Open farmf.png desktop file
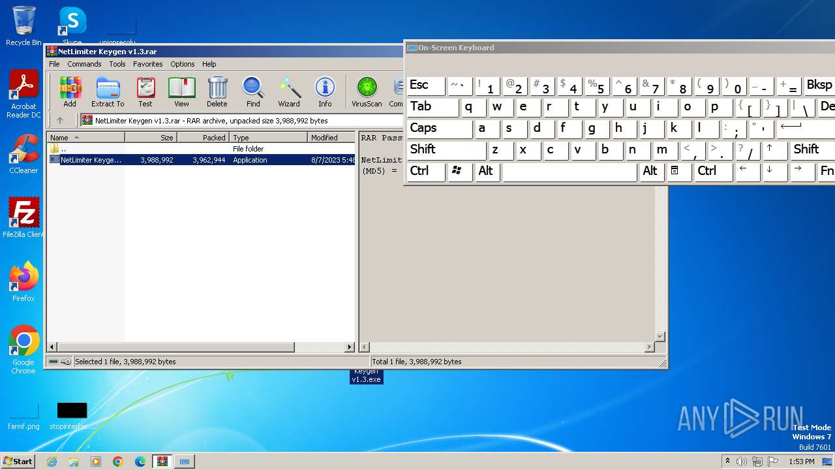 [x=23, y=416]
